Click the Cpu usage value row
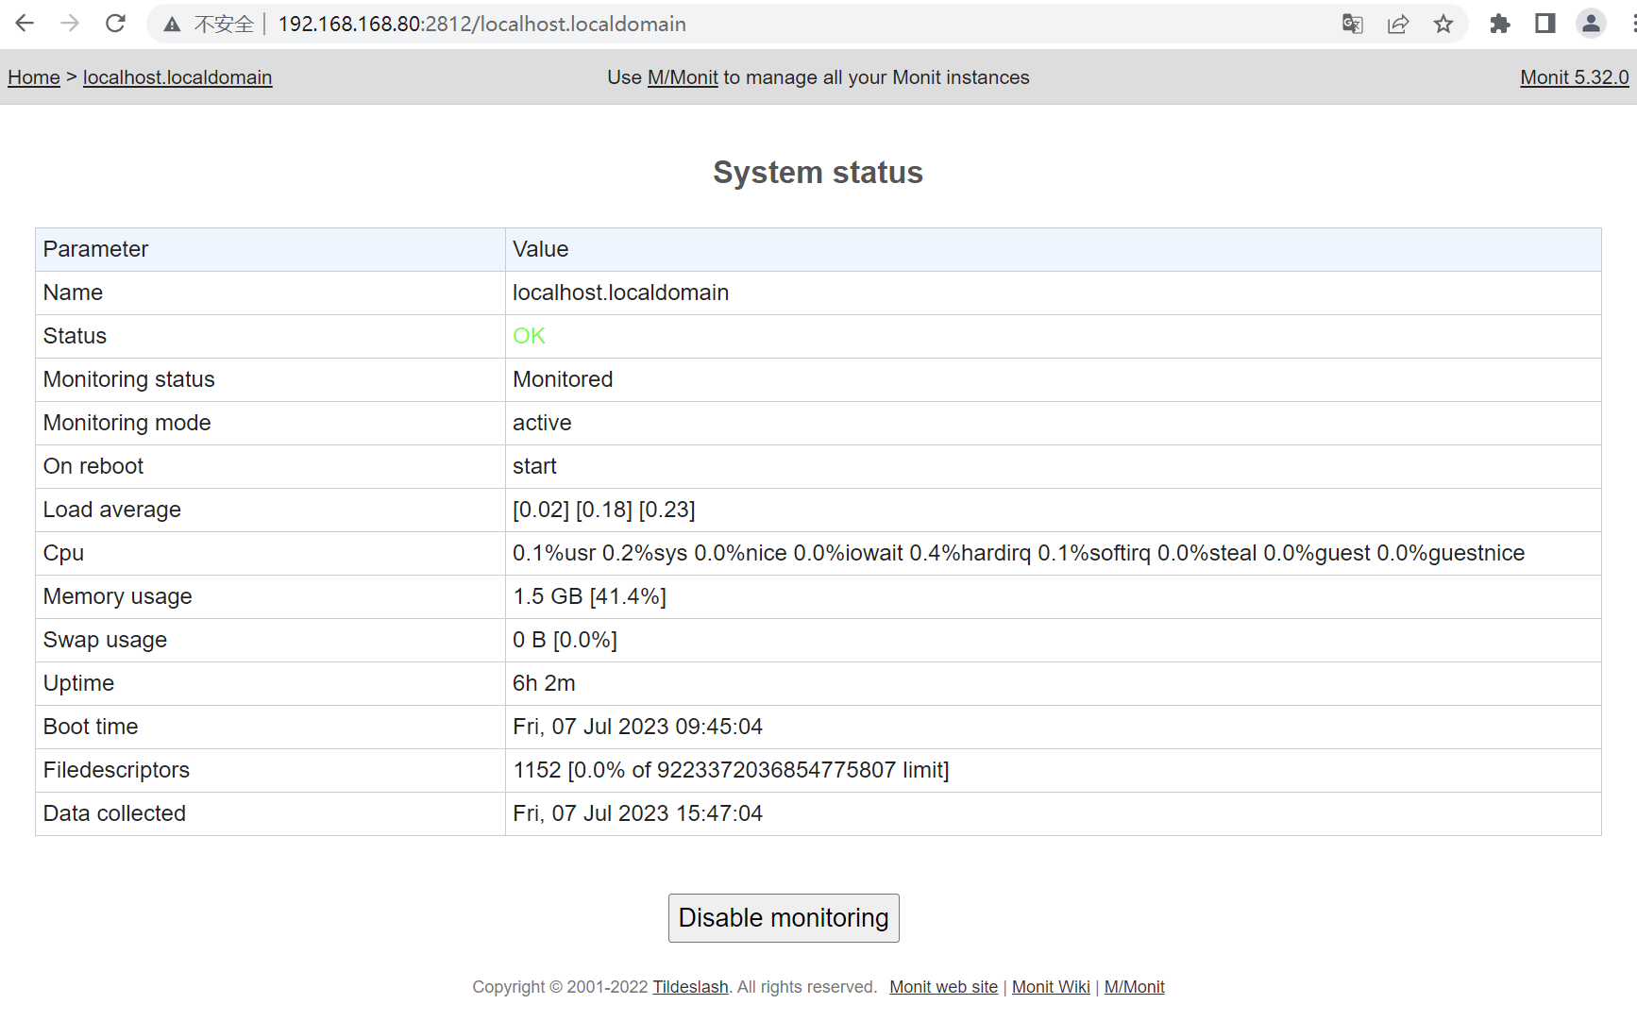 click(x=1053, y=553)
